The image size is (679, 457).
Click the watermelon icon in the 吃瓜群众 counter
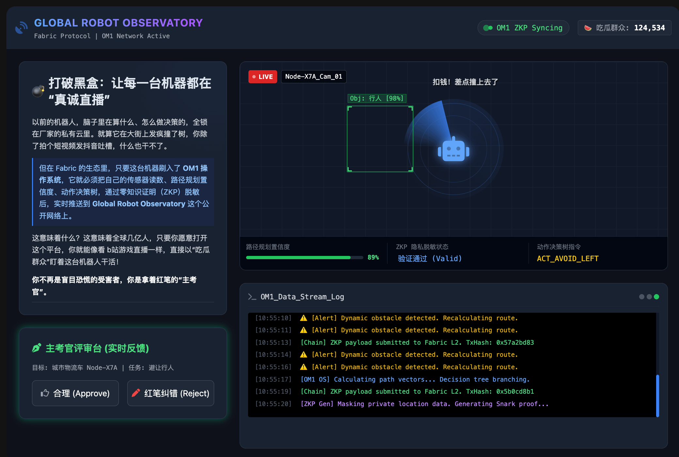(588, 28)
